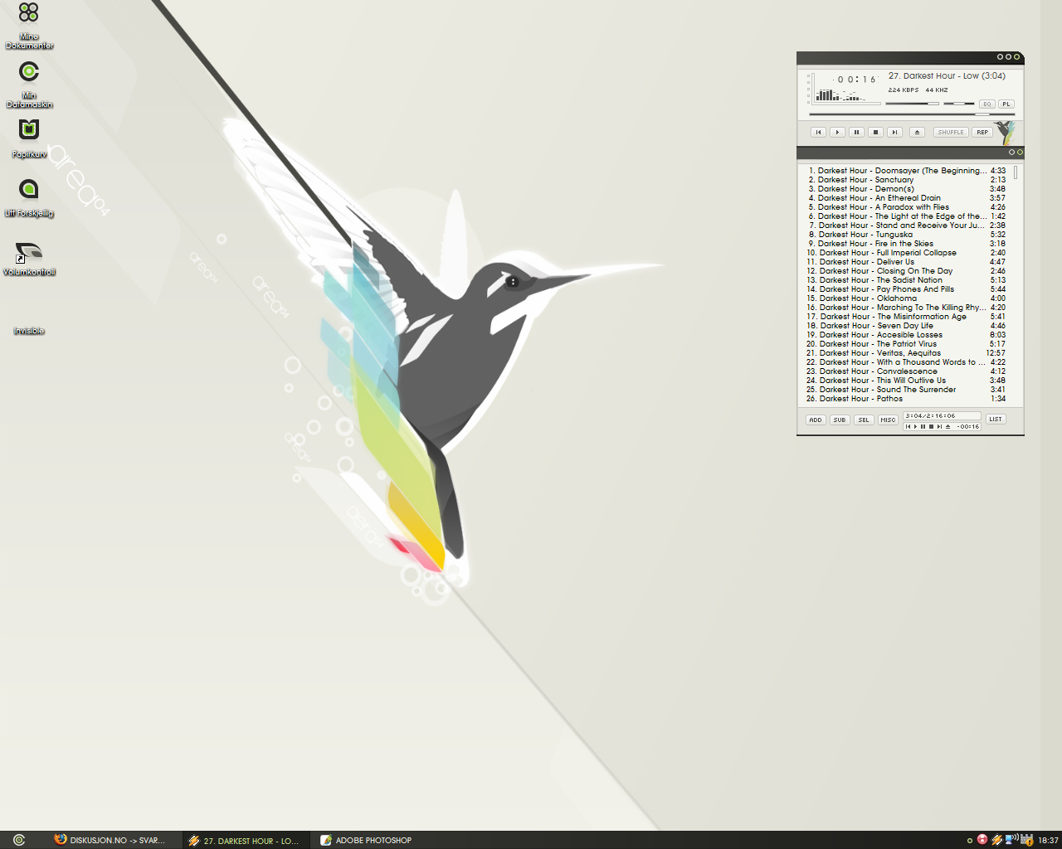
Task: Toggle Shuffle mode in Winamp
Action: pos(951,132)
